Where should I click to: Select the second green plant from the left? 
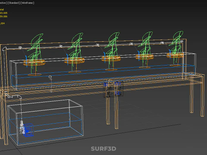pyautogui.click(x=75, y=51)
